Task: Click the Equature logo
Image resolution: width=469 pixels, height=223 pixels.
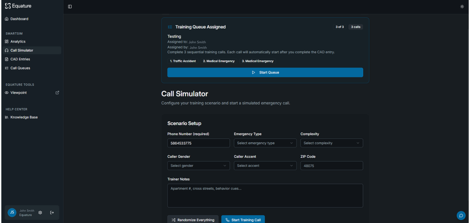Action: [18, 6]
